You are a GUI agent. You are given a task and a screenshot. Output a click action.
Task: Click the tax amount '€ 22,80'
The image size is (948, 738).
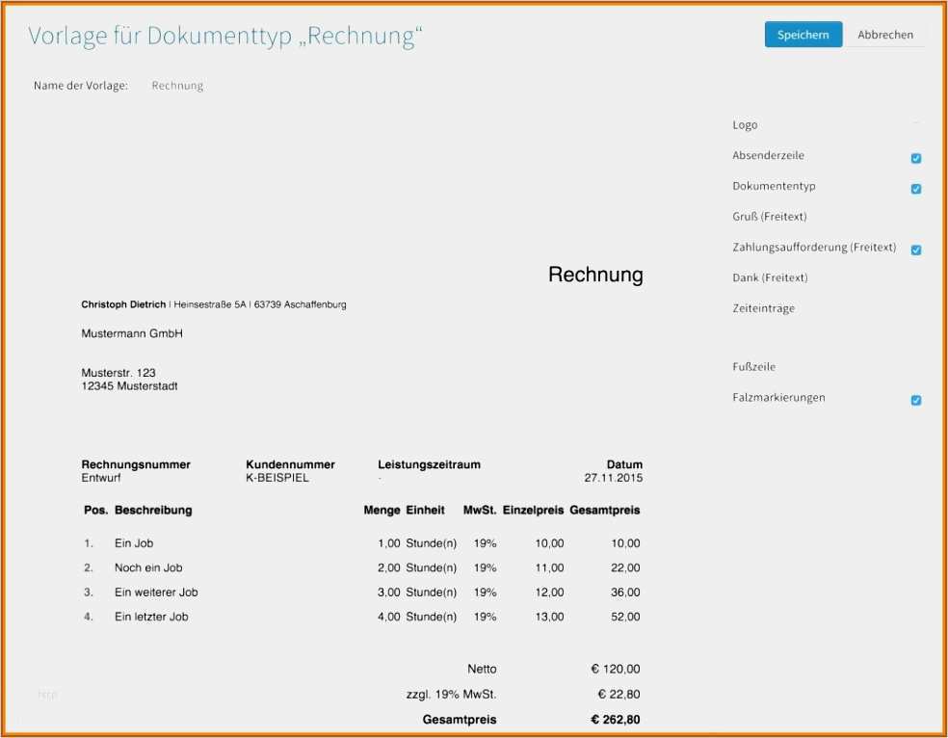click(x=619, y=695)
